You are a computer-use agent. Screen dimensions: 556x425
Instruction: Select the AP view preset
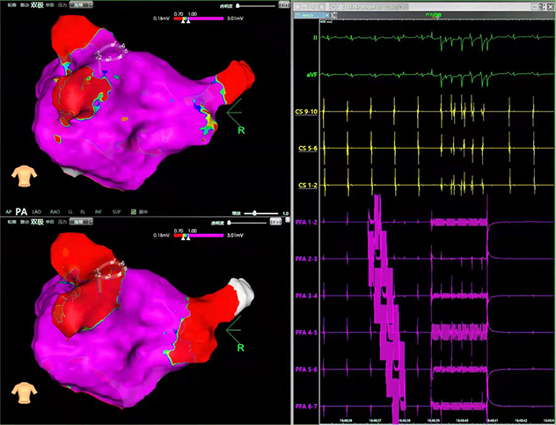(8, 212)
